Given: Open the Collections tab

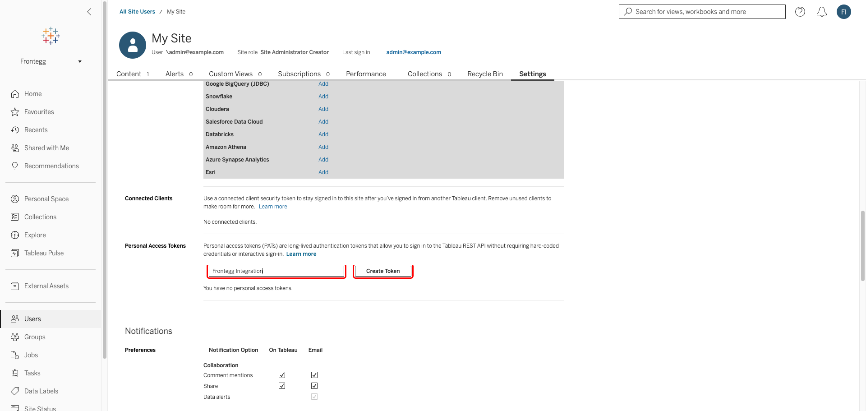Looking at the screenshot, I should pos(429,74).
